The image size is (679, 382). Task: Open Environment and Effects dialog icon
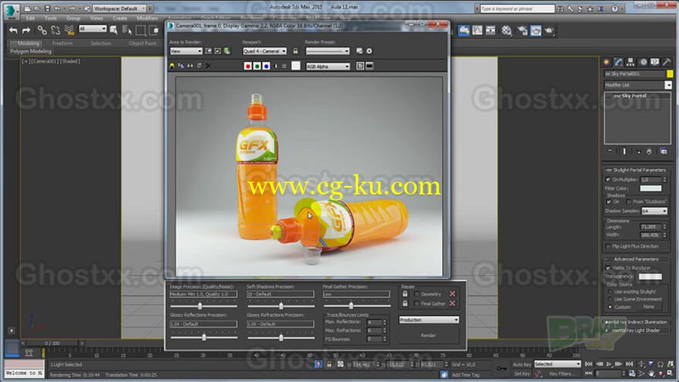(369, 51)
